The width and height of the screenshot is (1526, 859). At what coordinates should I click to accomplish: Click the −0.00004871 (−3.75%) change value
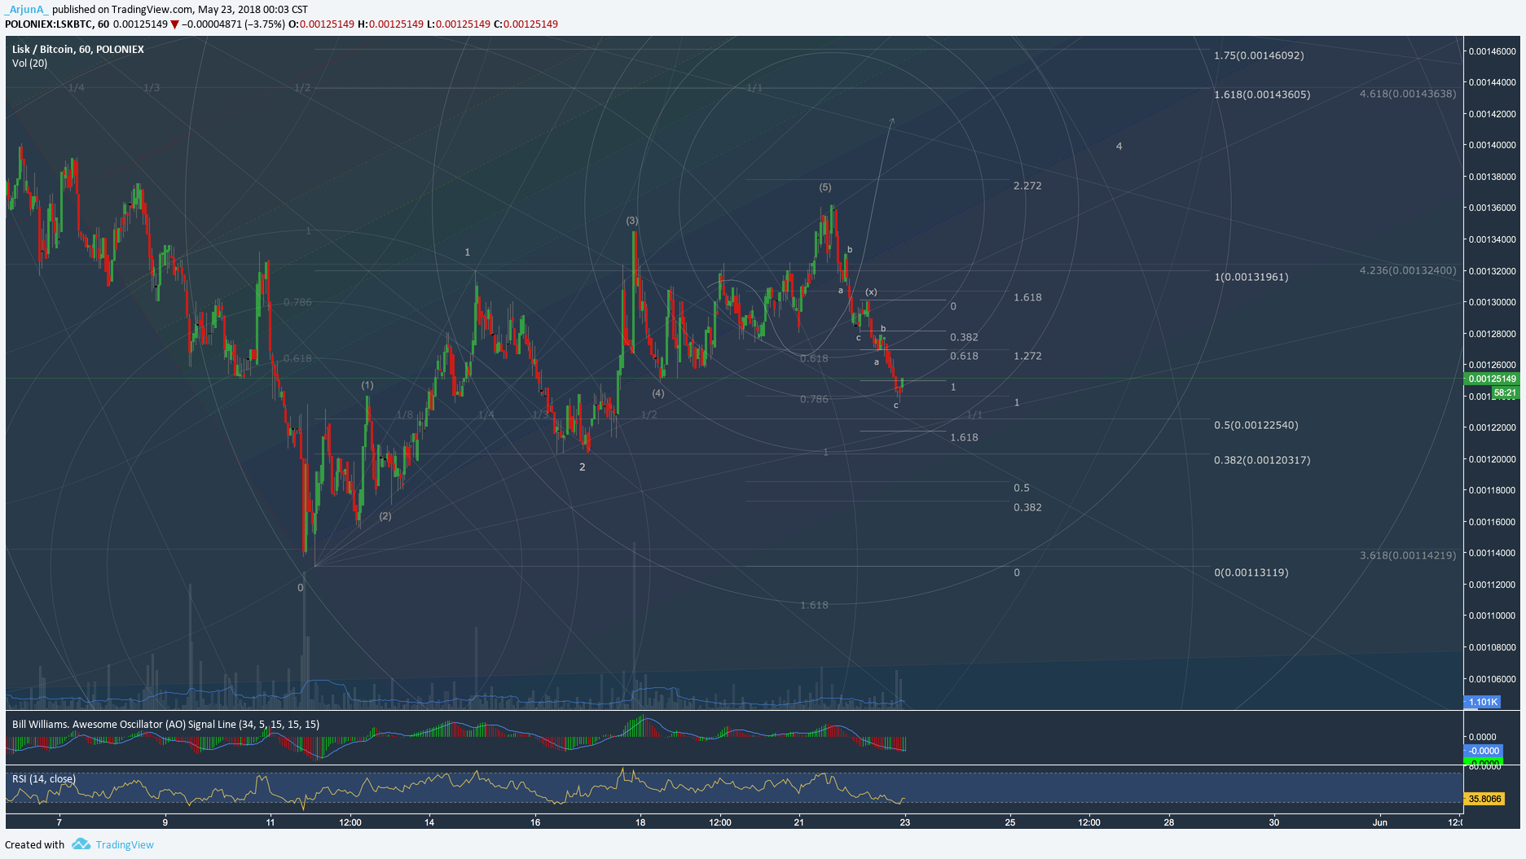[233, 24]
